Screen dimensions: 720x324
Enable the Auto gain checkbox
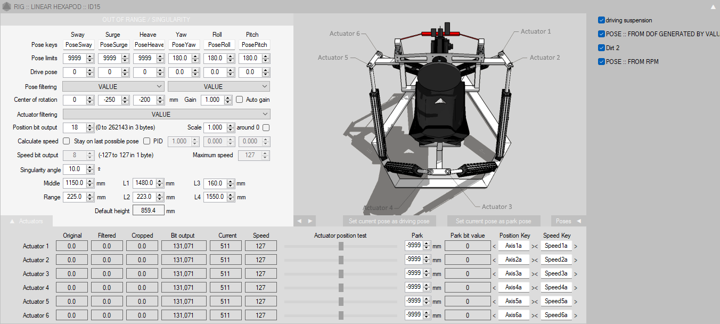point(240,100)
